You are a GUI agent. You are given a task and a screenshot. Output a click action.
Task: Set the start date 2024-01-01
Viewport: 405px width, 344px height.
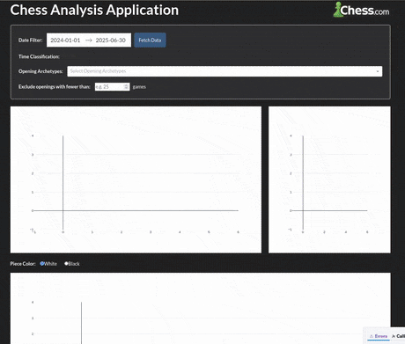(65, 40)
